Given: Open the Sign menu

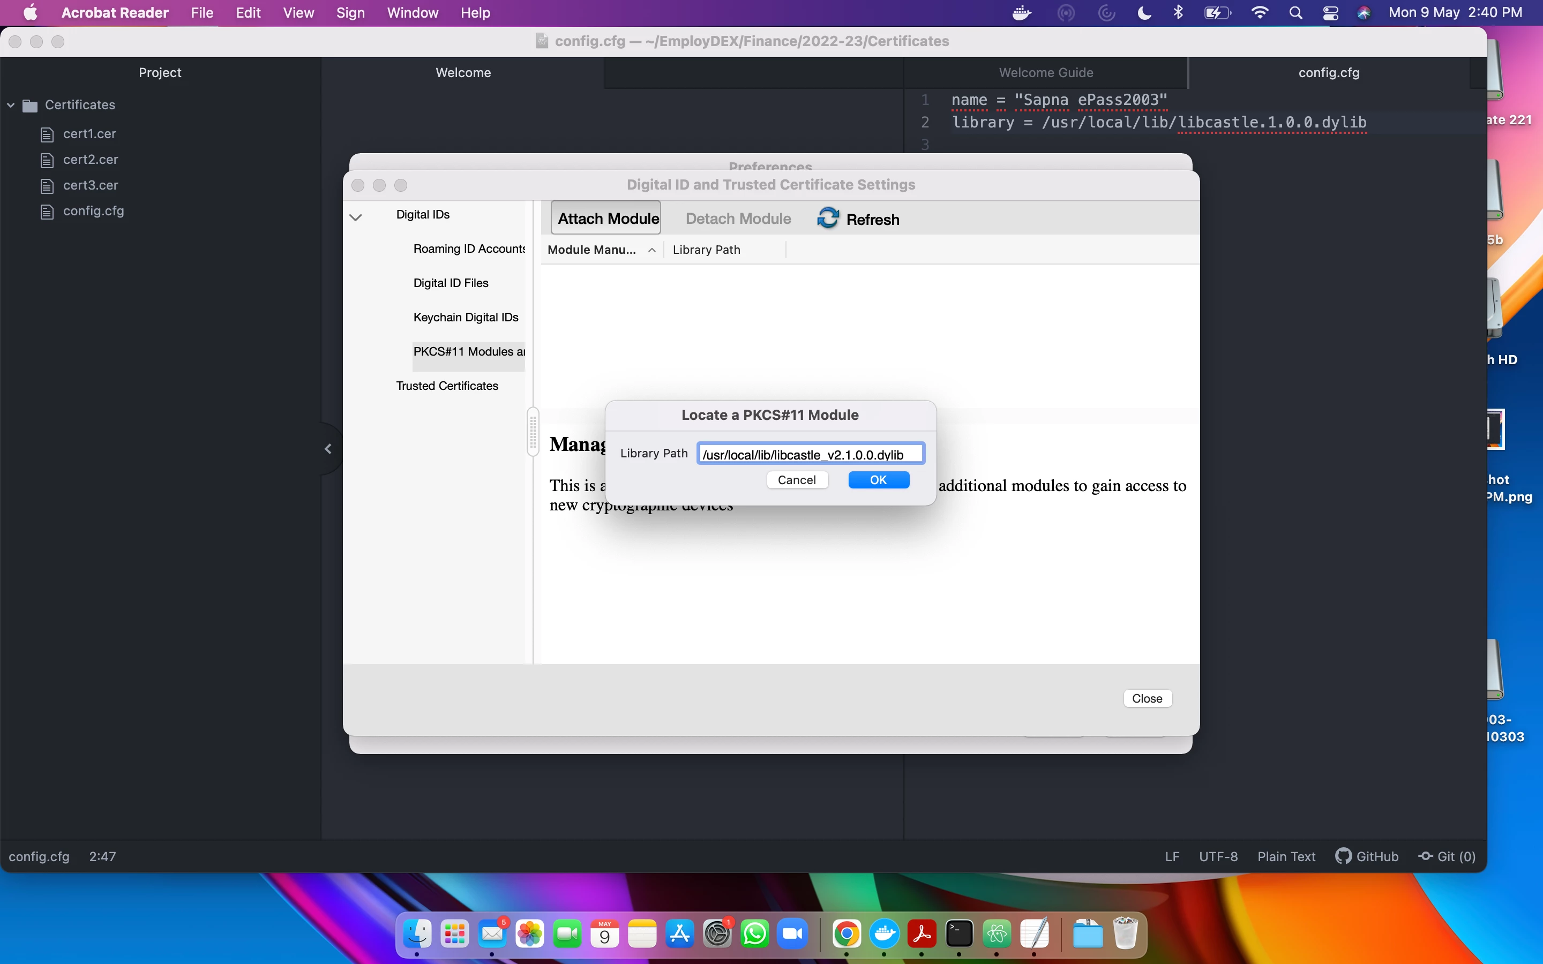Looking at the screenshot, I should point(350,13).
